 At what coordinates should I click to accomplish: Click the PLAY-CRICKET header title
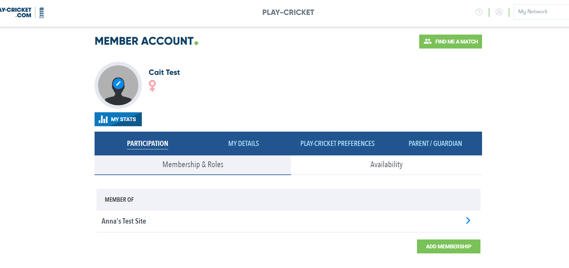pyautogui.click(x=288, y=12)
